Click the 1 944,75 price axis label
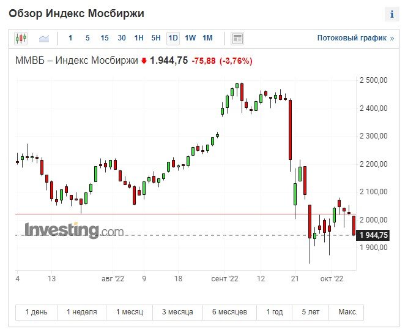 pos(373,235)
